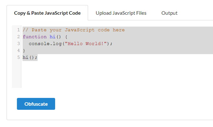Click the opening brace on line 2

[x=66, y=37]
